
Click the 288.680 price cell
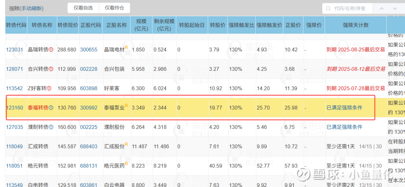[x=67, y=49]
